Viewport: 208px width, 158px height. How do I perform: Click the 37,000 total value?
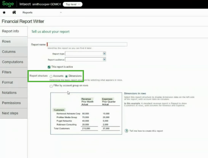click(106, 128)
